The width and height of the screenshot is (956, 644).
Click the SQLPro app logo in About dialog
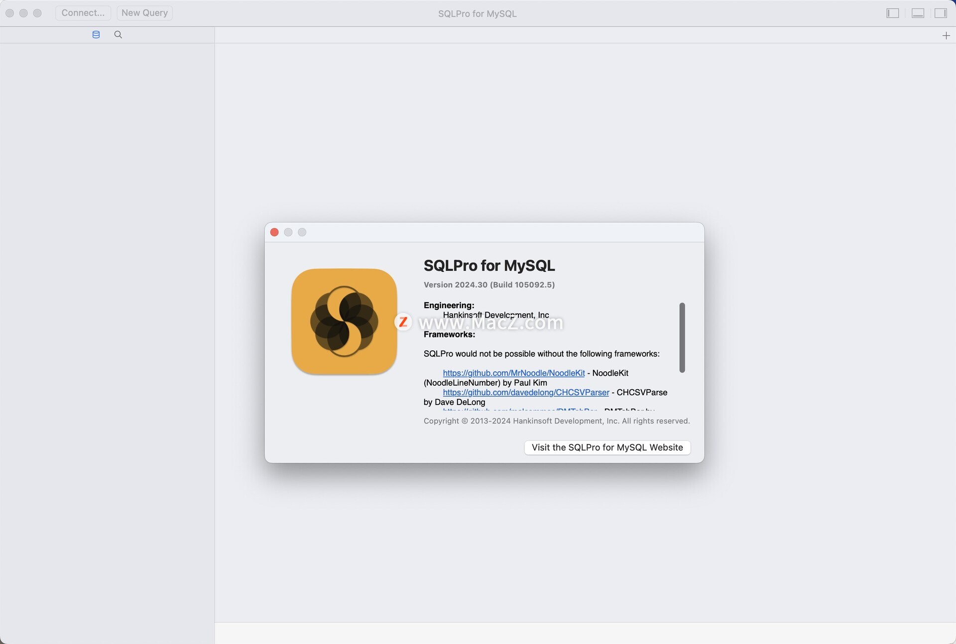pyautogui.click(x=344, y=322)
